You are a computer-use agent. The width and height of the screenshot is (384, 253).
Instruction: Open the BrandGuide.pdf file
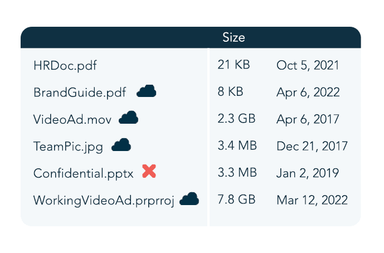(80, 93)
